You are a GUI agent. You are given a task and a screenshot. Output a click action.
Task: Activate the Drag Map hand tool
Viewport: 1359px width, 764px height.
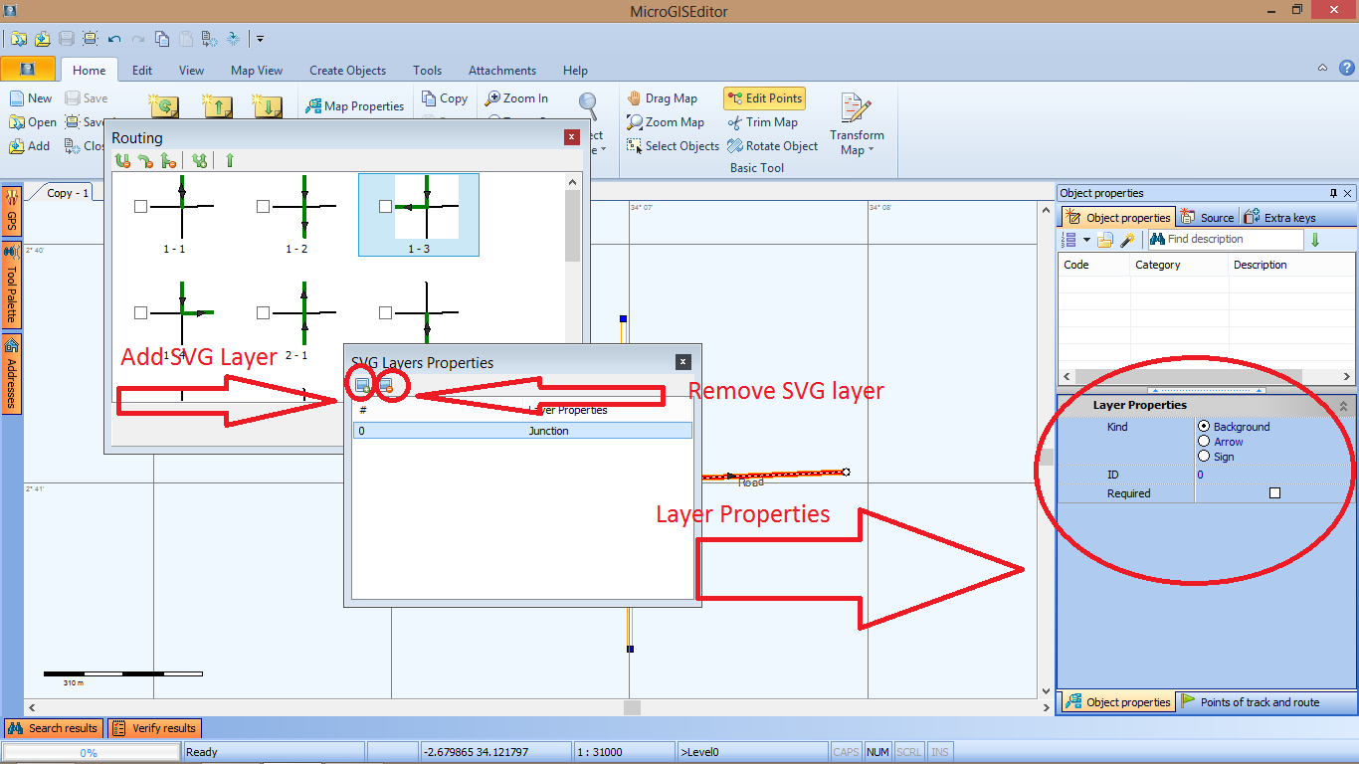[x=662, y=98]
